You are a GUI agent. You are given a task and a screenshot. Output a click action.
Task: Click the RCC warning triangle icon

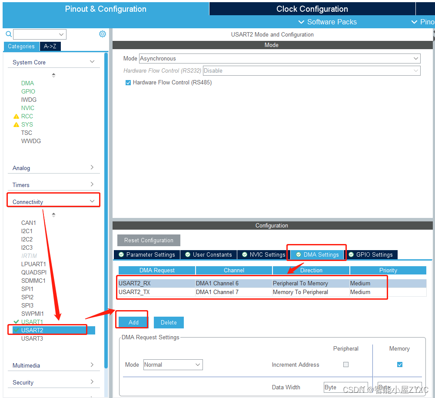coord(17,117)
